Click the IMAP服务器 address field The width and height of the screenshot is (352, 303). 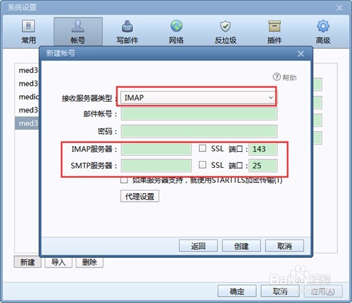point(156,149)
